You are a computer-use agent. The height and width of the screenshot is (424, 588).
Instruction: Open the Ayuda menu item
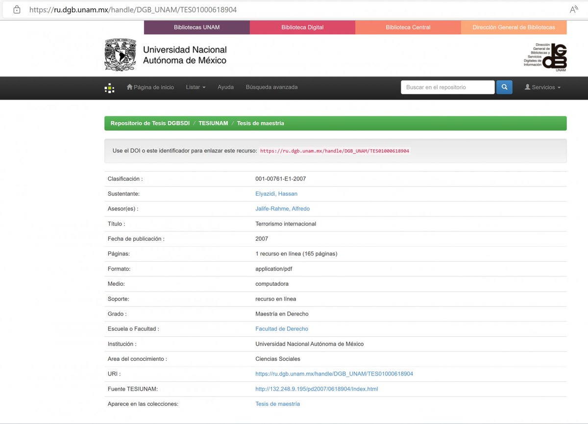click(x=225, y=87)
